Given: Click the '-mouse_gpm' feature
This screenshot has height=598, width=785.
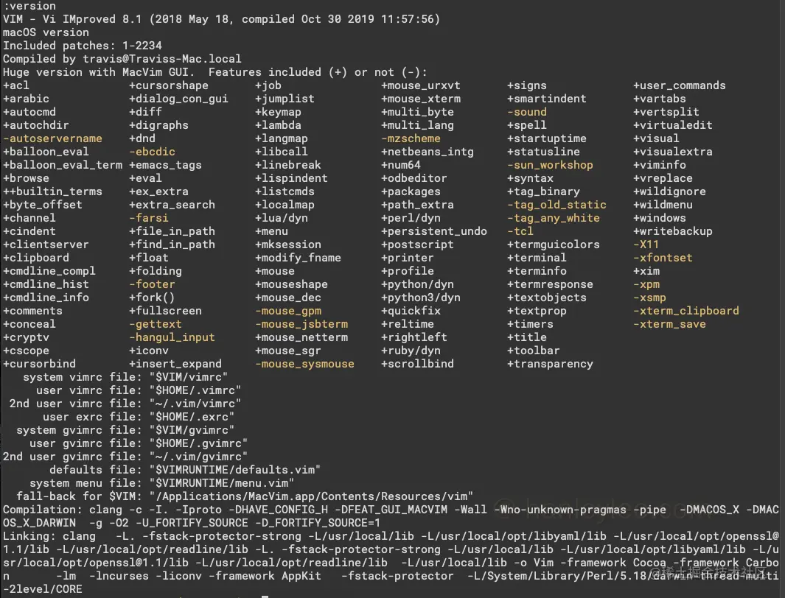Looking at the screenshot, I should (288, 311).
